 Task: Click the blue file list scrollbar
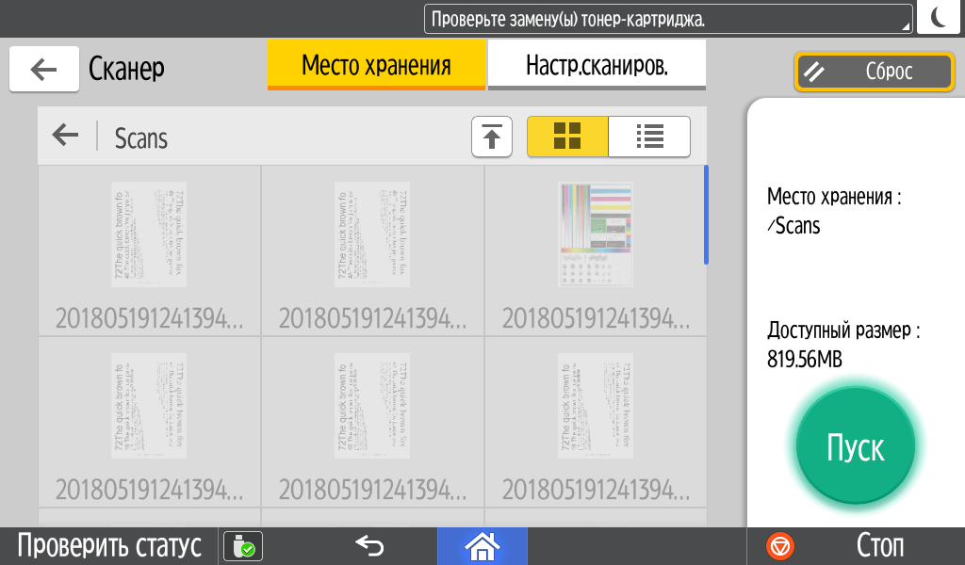point(706,215)
